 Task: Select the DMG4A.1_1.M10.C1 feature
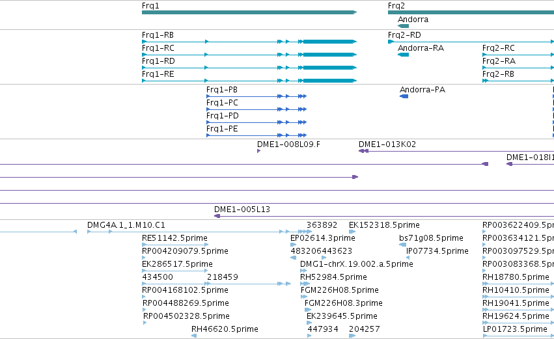[x=200, y=232]
